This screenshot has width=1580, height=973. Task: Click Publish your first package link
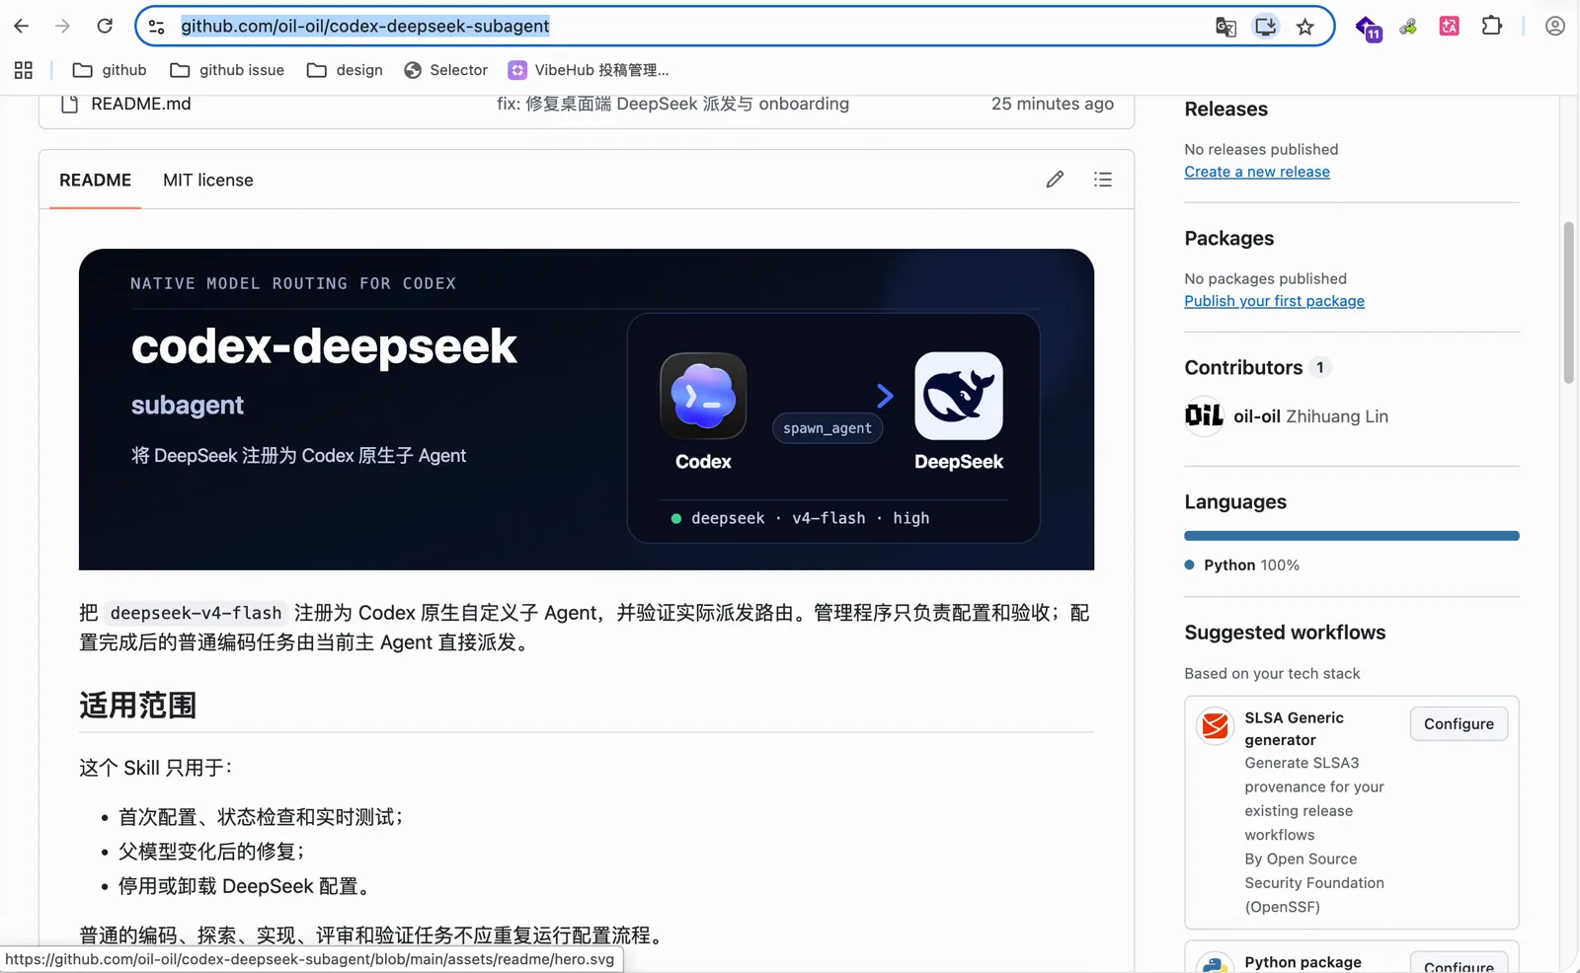[1274, 301]
